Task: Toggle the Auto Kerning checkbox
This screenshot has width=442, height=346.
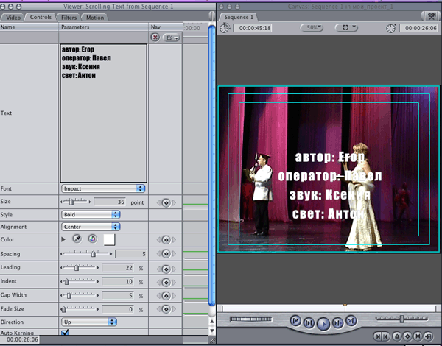Action: 65,332
